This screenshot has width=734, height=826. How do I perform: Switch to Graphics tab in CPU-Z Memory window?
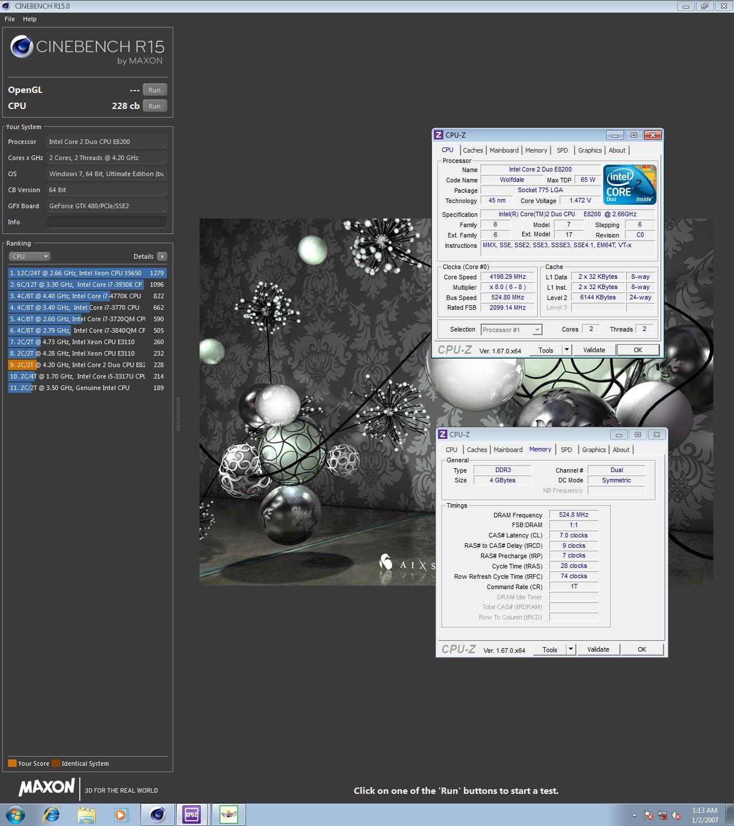pos(594,450)
